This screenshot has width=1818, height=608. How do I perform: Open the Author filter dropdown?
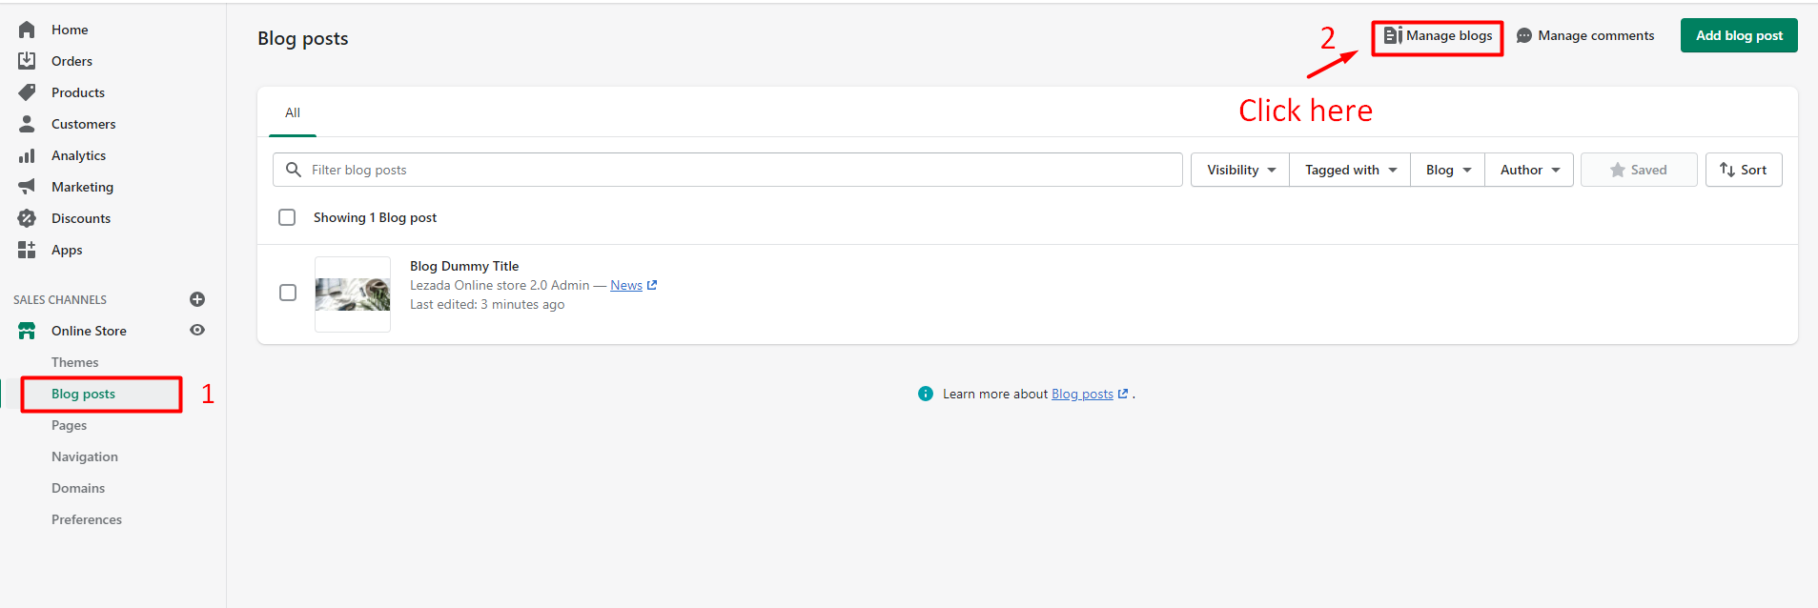click(x=1529, y=170)
